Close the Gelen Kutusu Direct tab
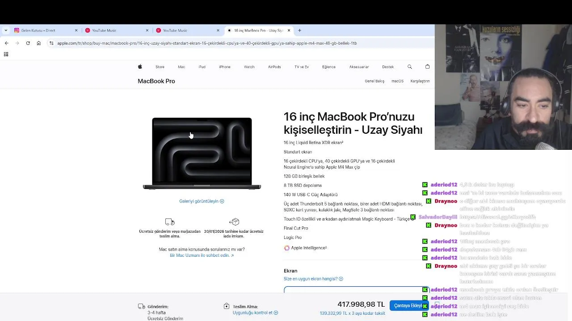Screen dimensions: 572x321 (x=76, y=30)
